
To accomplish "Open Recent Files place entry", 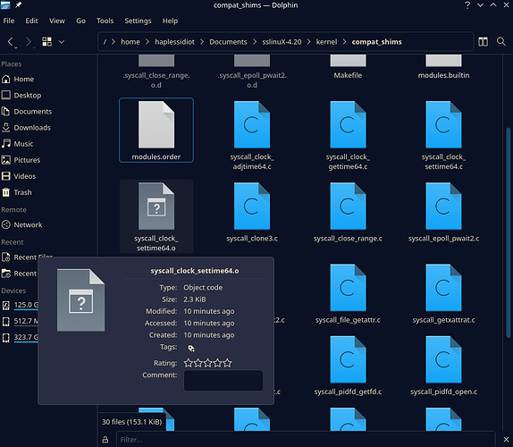I will click(27, 257).
